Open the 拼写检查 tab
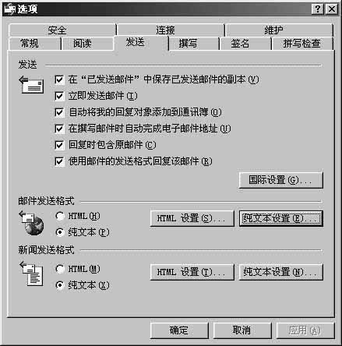This screenshot has height=346, width=342. [301, 44]
